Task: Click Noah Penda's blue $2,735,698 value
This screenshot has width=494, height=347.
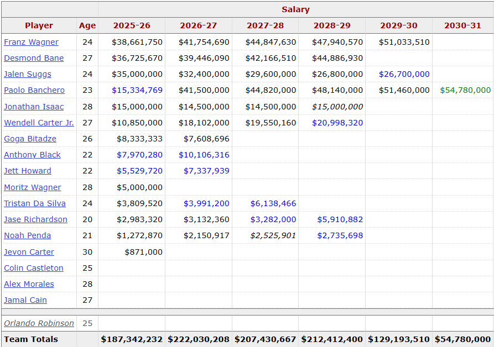Action: coord(340,235)
